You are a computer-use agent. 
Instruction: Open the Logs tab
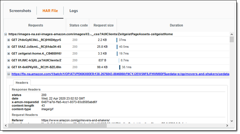tap(73, 11)
